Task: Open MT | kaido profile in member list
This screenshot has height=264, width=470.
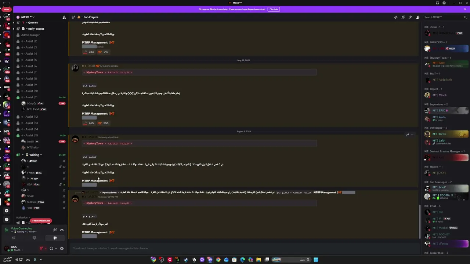Action: point(446,118)
